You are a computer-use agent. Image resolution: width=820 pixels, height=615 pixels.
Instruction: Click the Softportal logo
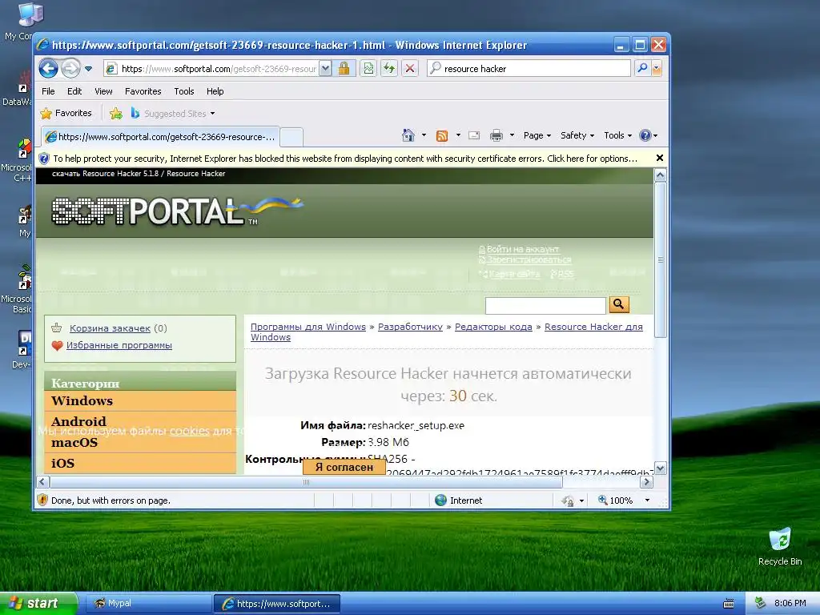coord(177,211)
